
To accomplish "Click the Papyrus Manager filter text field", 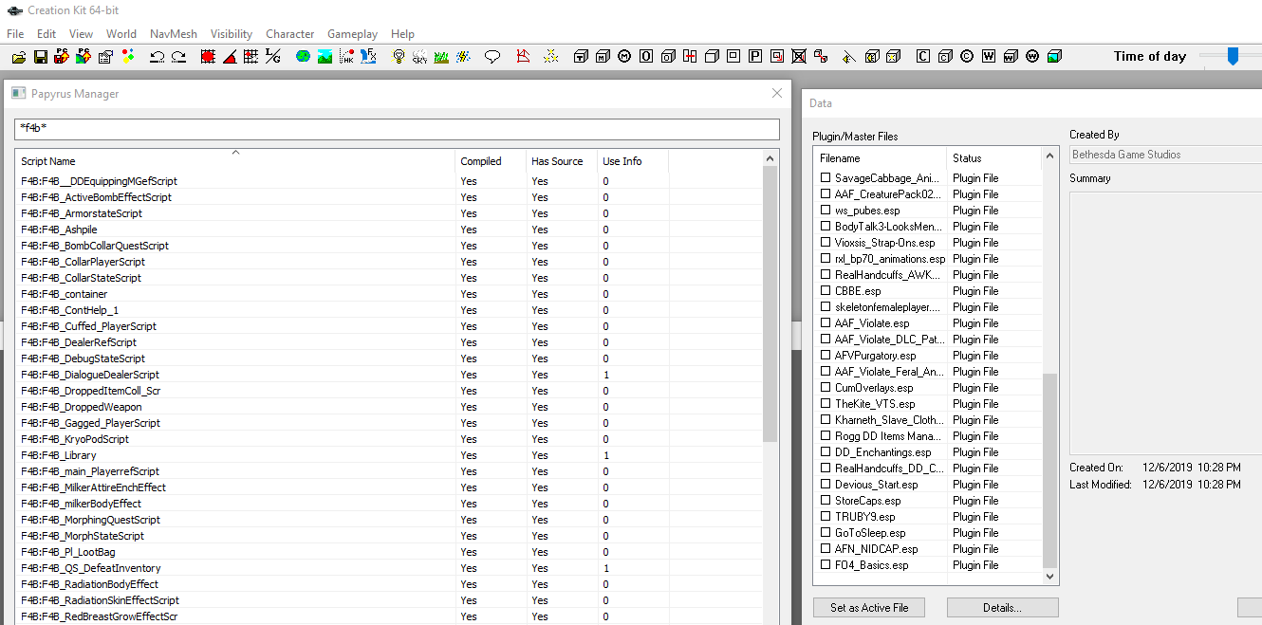I will [397, 128].
